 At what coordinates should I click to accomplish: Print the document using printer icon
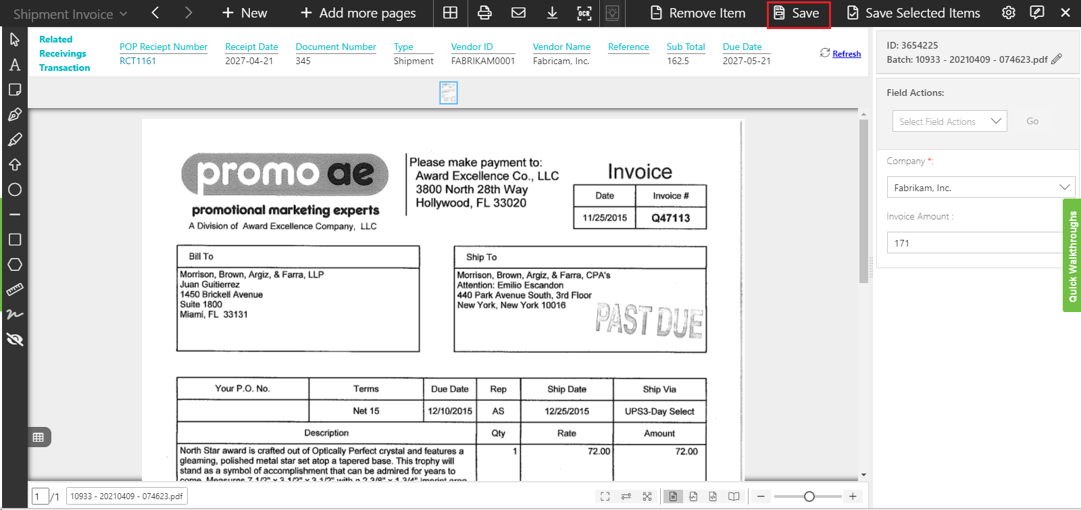484,13
